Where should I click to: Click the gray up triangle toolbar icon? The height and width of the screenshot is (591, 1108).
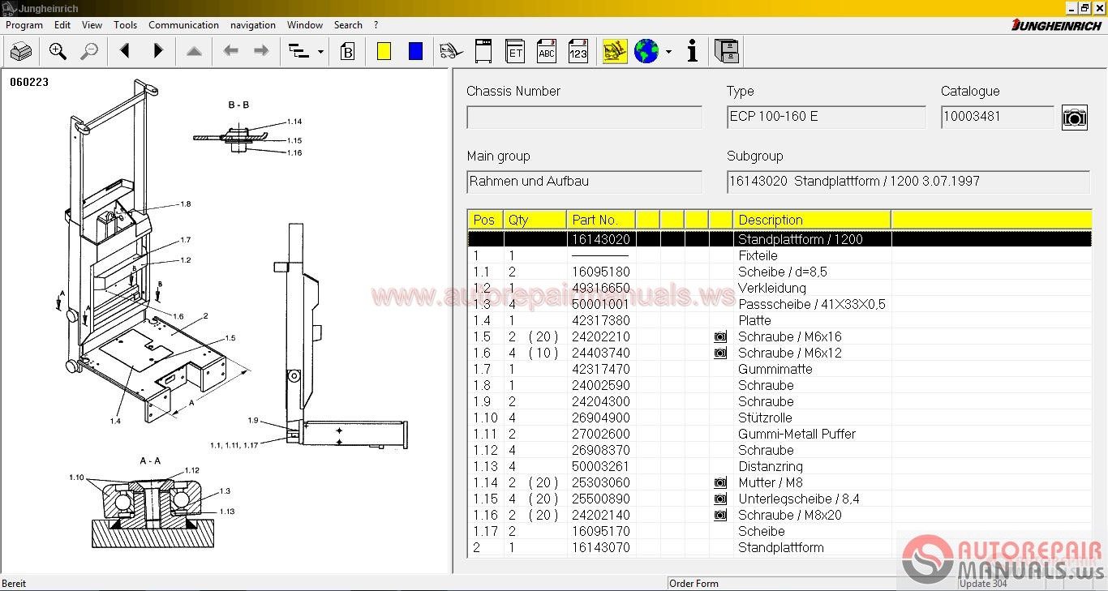tap(194, 51)
